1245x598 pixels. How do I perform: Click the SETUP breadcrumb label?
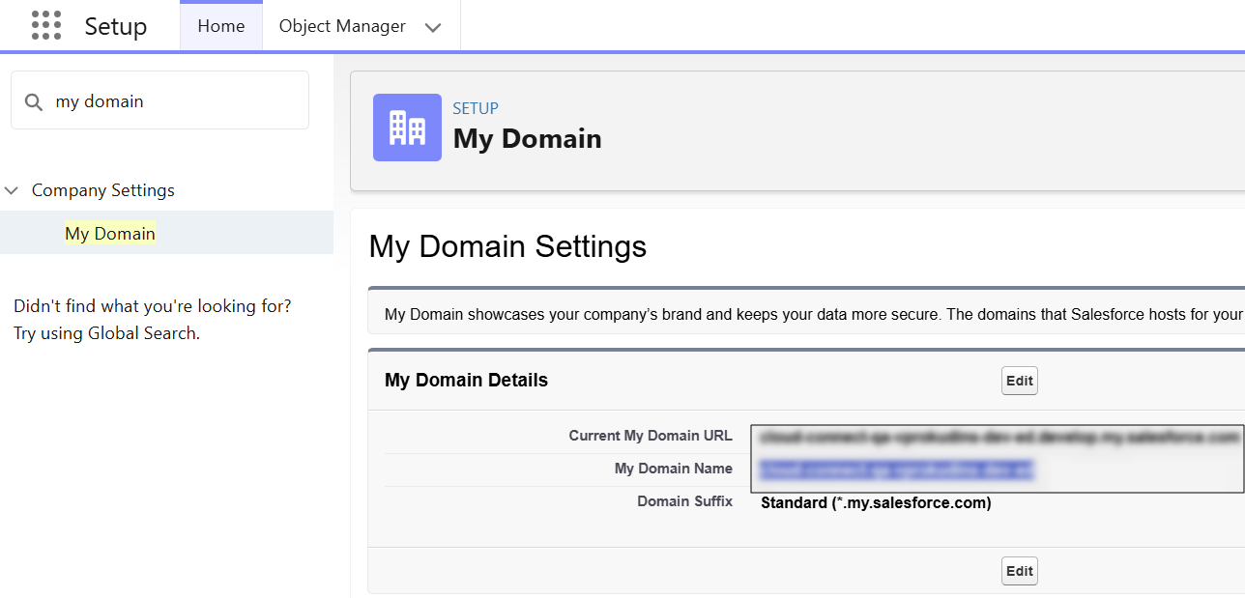tap(476, 108)
